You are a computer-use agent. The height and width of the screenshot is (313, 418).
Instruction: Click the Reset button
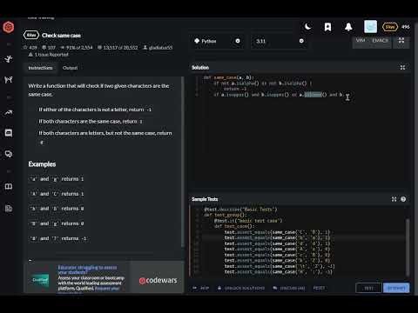coord(319,288)
